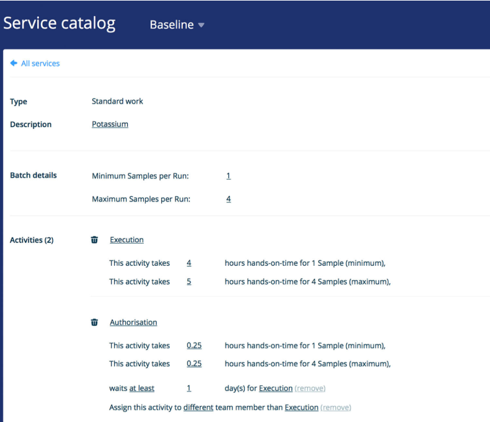Edit the Potassium description
The image size is (490, 422).
(110, 124)
